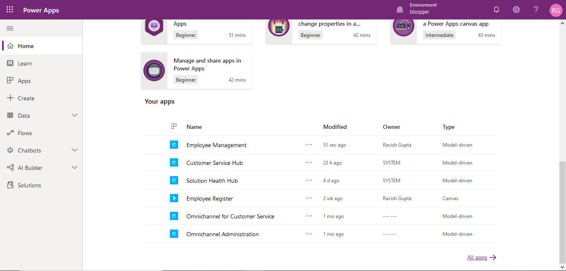Click the Power Apps title
566x271 pixels.
pyautogui.click(x=41, y=10)
